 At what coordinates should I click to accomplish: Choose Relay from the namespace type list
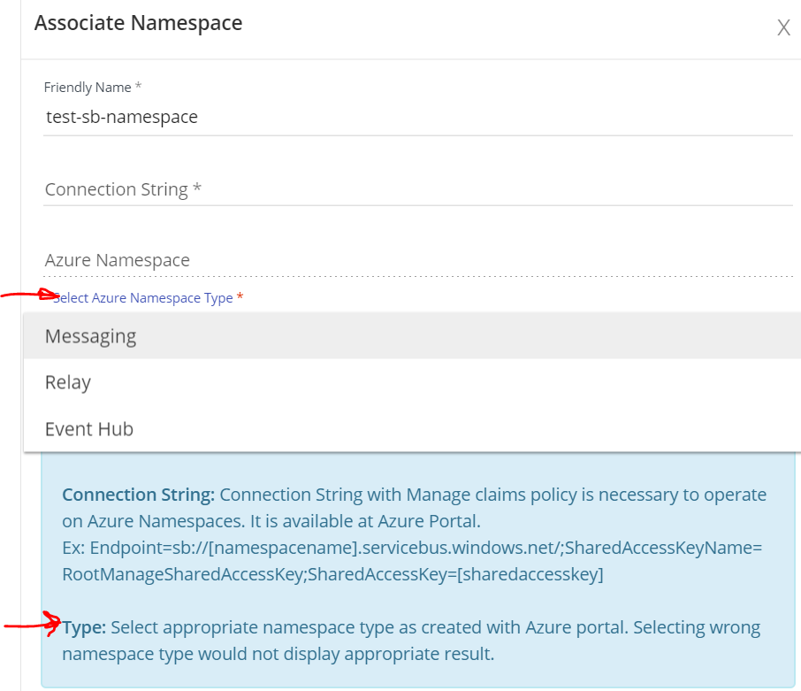pyautogui.click(x=67, y=382)
